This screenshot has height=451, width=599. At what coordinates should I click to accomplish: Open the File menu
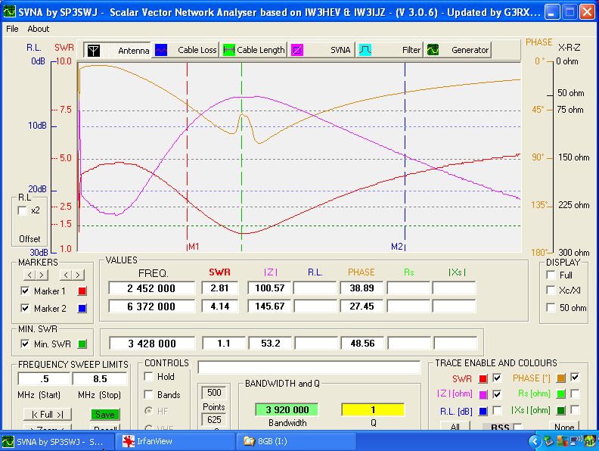click(12, 29)
